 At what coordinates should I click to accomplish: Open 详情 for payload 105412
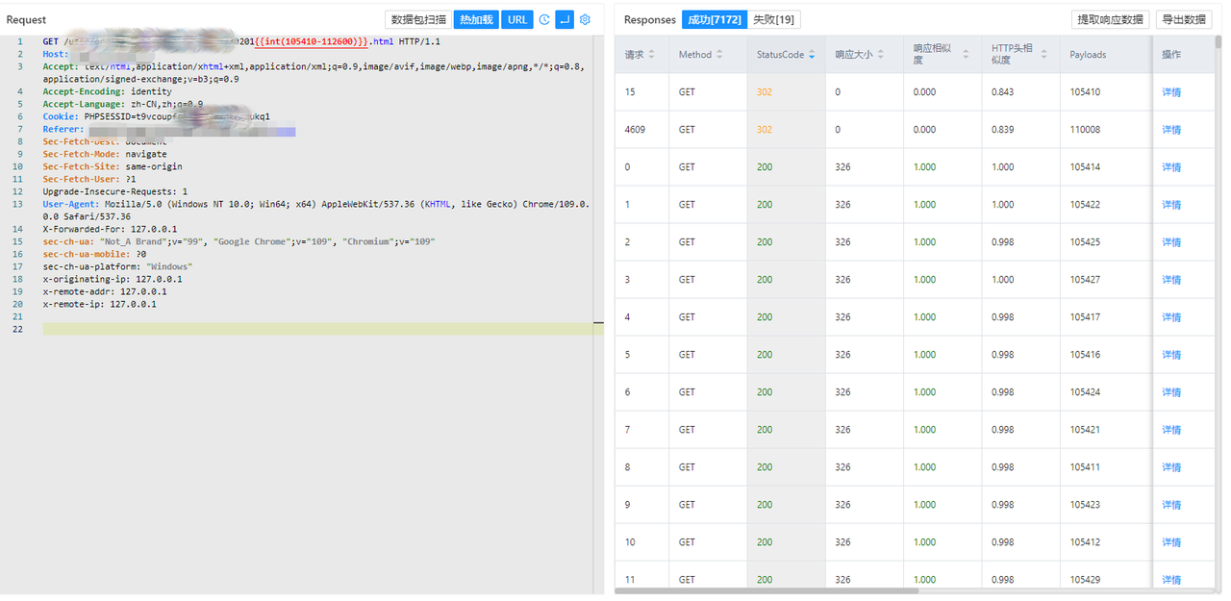(1171, 542)
